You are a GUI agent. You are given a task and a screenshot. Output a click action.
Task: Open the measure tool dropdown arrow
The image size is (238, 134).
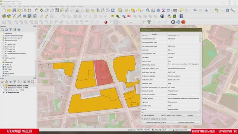[178, 11]
